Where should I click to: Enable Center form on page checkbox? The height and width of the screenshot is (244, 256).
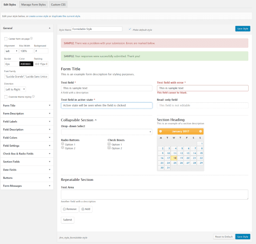click(x=6, y=38)
